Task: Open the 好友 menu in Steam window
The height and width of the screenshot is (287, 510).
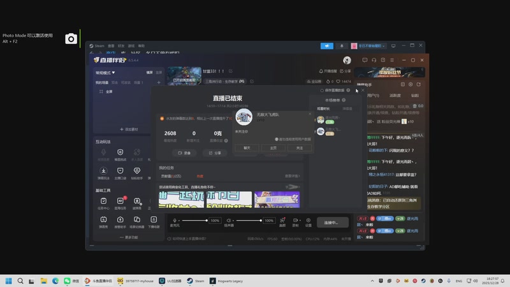Action: click(121, 46)
